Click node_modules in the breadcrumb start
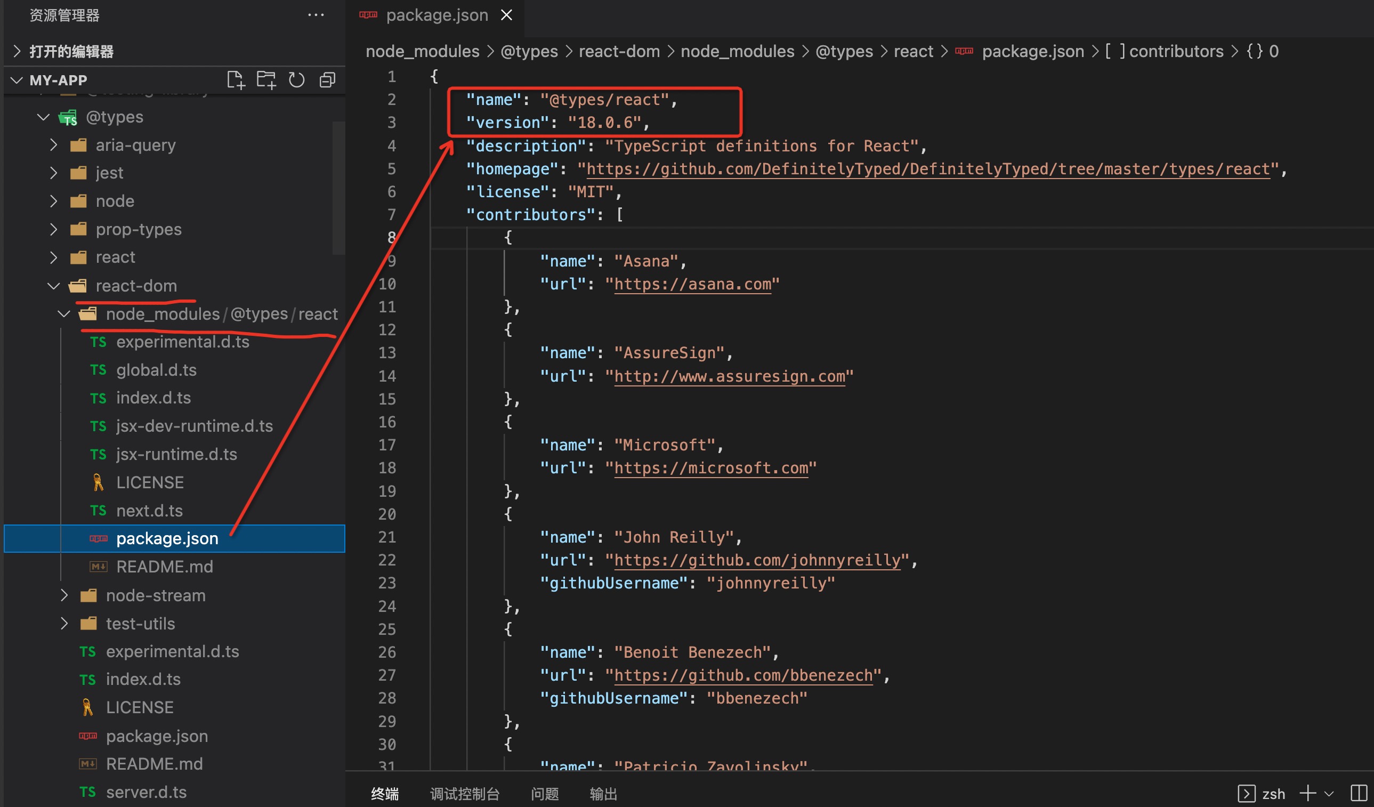Screen dimensions: 1374x807 click(x=422, y=51)
